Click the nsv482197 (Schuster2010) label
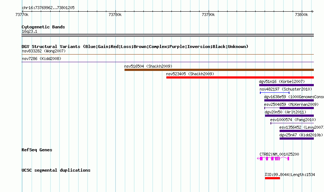 pyautogui.click(x=286, y=89)
